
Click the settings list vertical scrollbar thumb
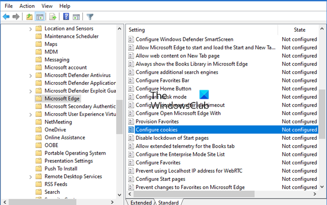coord(322,114)
